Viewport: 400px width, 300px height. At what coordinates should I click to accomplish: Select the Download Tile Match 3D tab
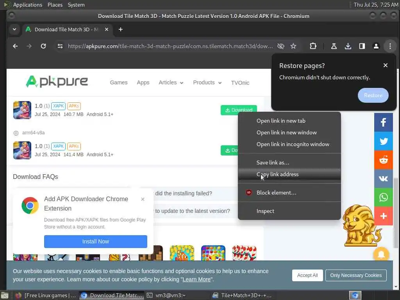[66, 29]
